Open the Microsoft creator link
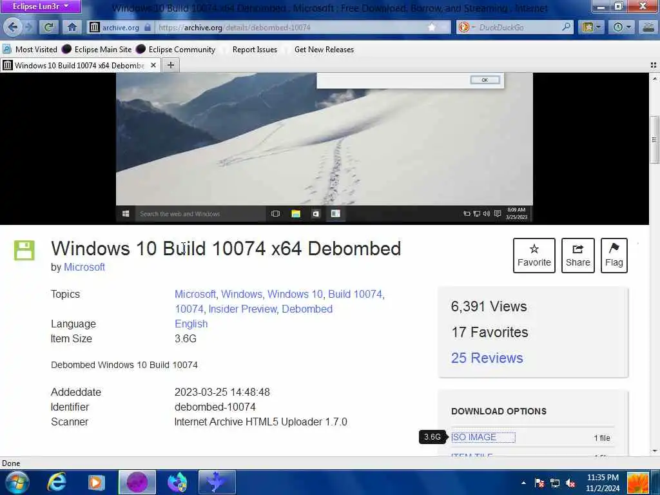The height and width of the screenshot is (495, 660). [84, 267]
